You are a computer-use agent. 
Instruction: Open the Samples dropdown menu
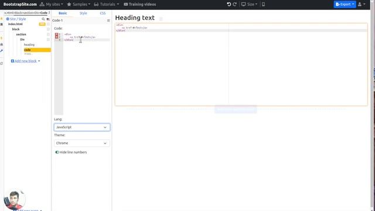click(x=79, y=4)
